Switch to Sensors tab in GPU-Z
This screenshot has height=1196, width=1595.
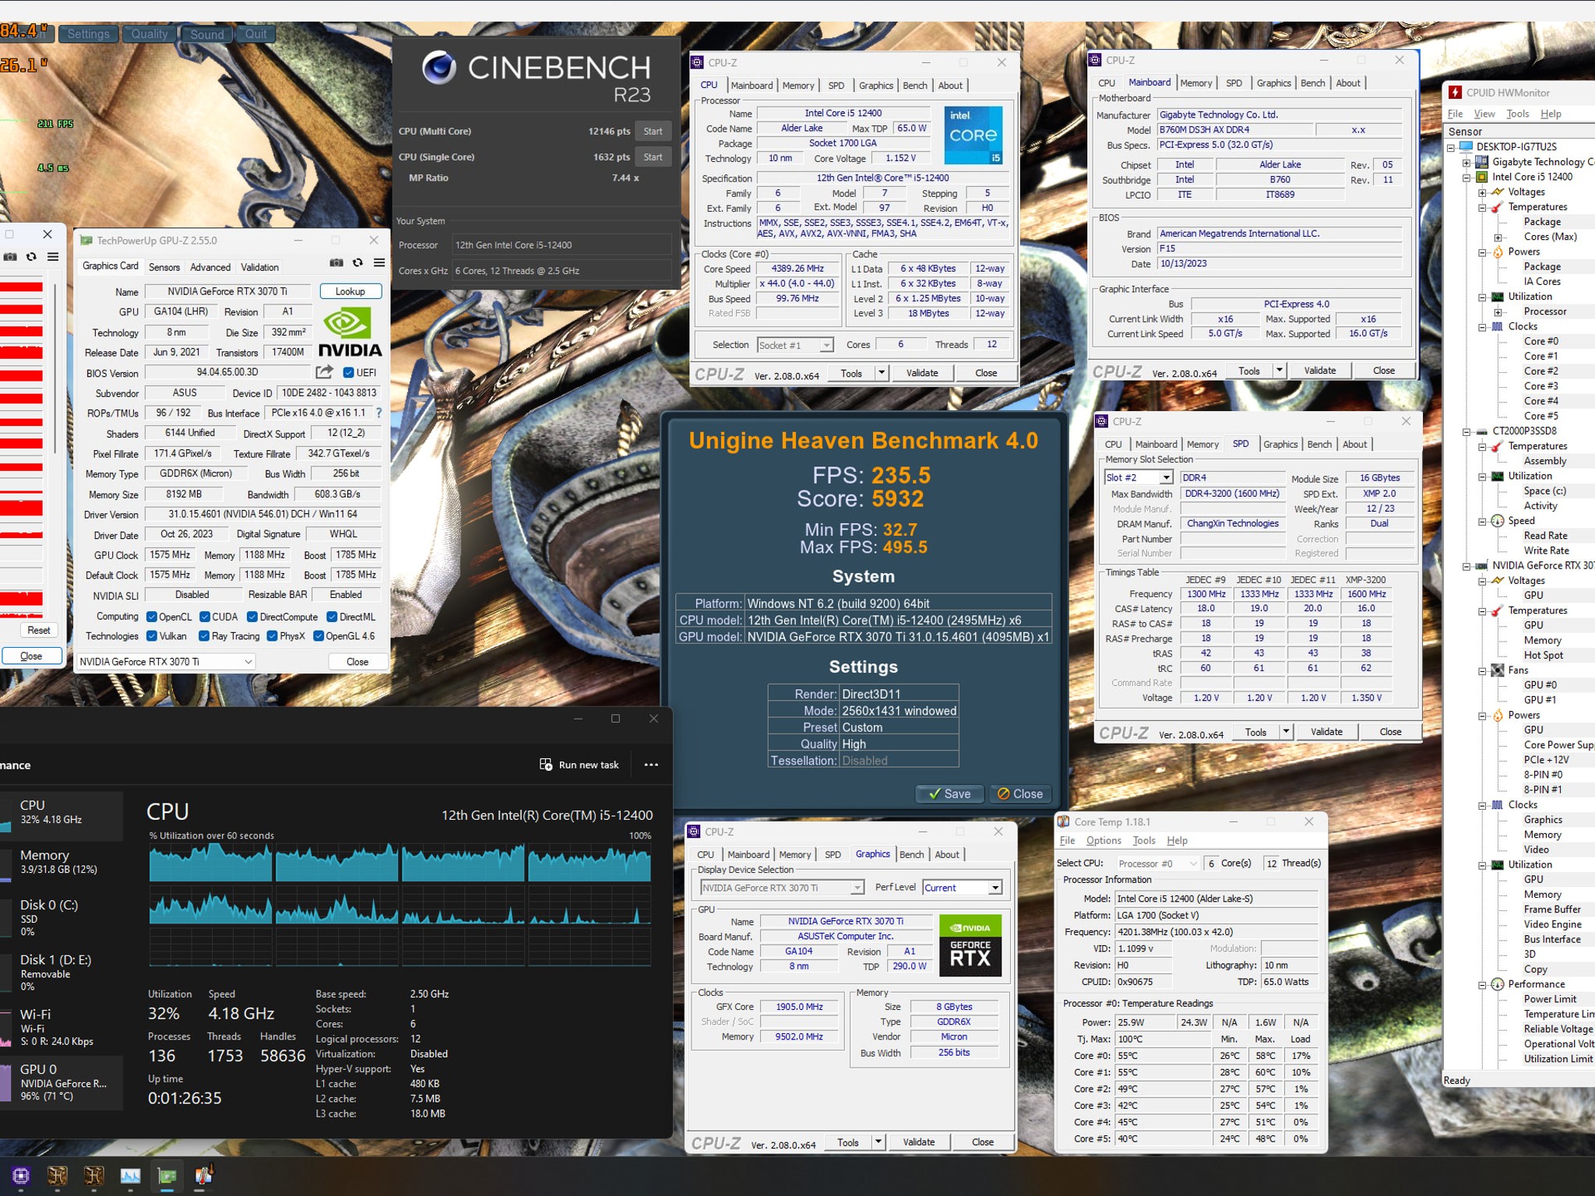164,267
